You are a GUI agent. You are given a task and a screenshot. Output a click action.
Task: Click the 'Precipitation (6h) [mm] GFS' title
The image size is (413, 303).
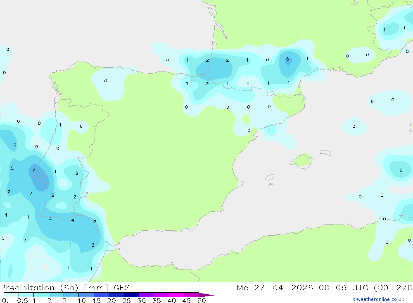point(65,287)
